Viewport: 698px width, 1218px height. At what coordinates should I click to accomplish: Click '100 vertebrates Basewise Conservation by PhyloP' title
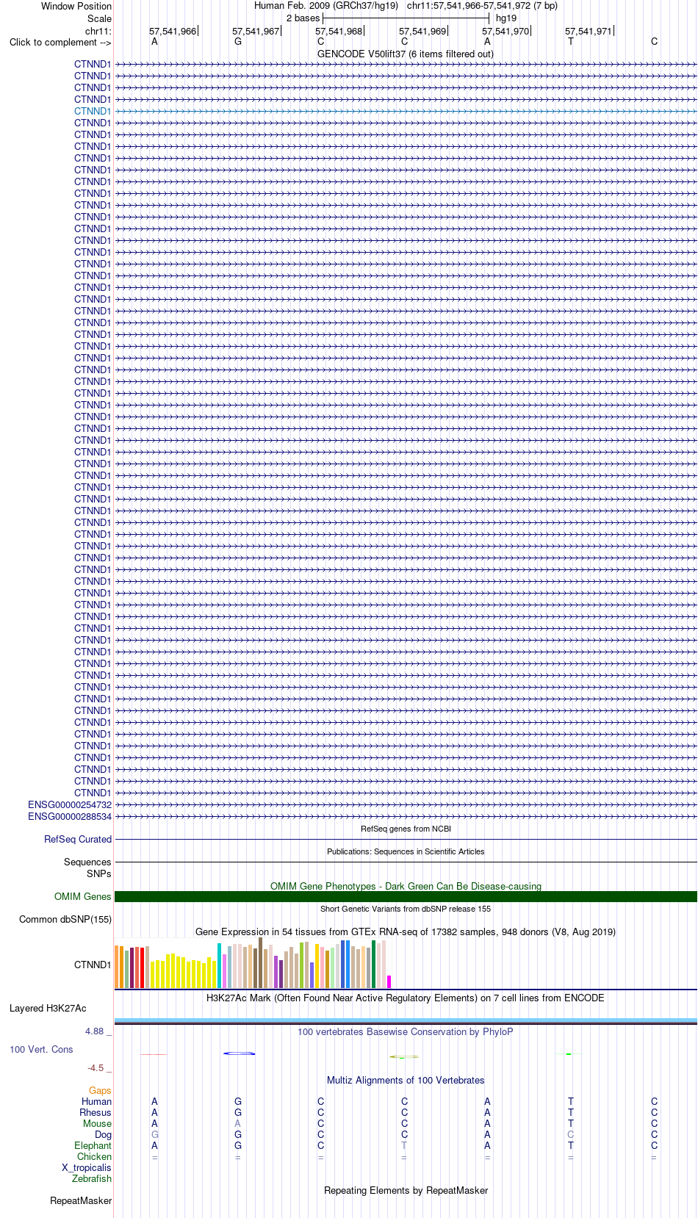click(406, 1031)
